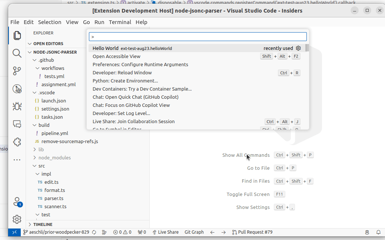The height and width of the screenshot is (240, 385).
Task: Open the Manage gear at sidebar bottom
Action: coord(17,219)
